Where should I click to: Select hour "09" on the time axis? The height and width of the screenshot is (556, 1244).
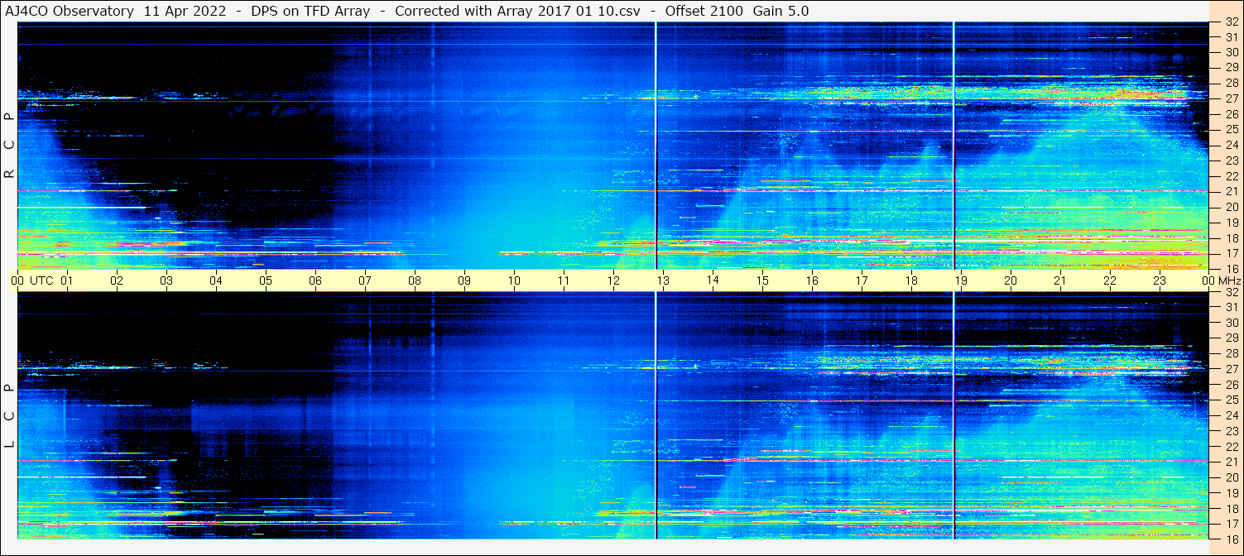(x=464, y=280)
